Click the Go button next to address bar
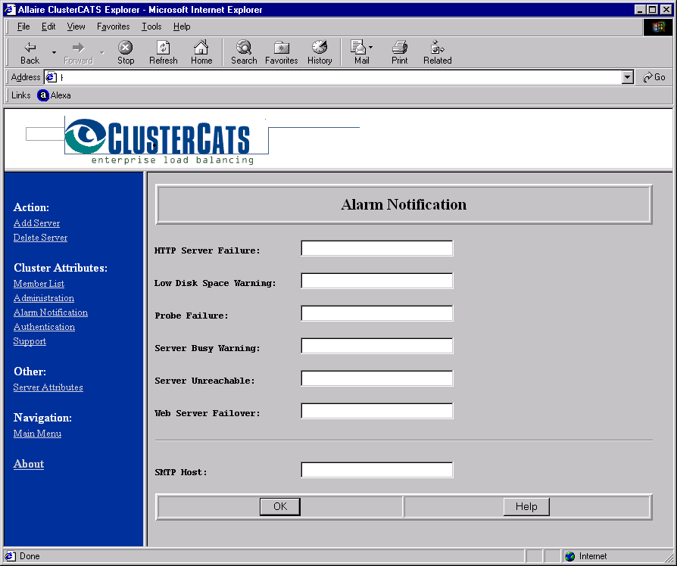The image size is (677, 566). point(654,77)
